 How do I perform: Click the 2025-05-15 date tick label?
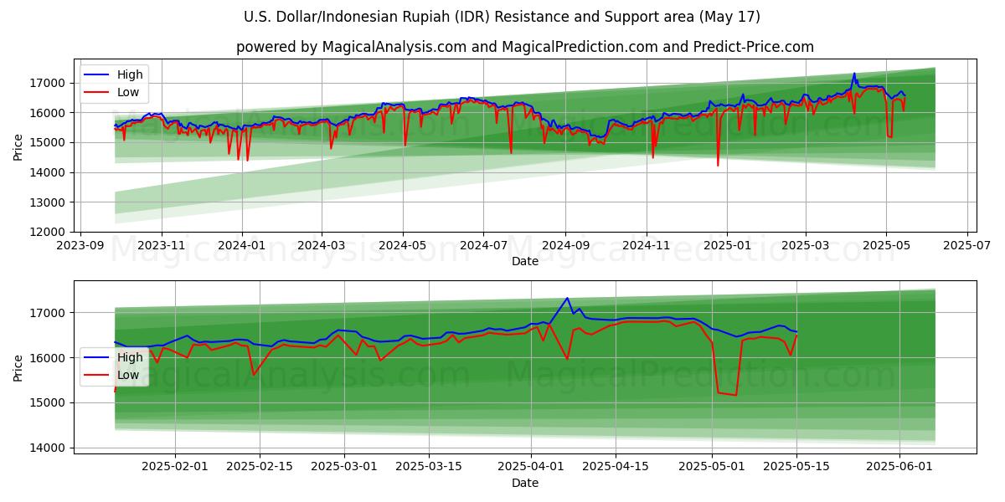coord(797,467)
